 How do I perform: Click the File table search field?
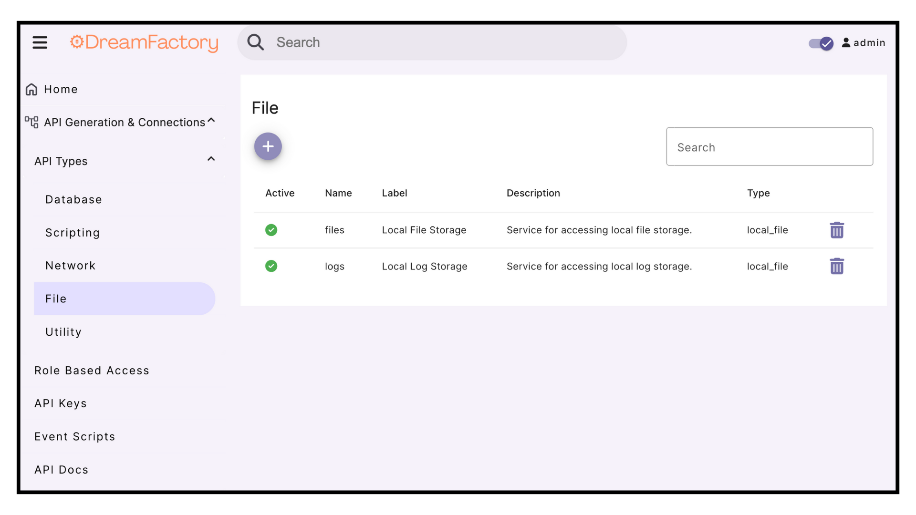click(x=769, y=147)
